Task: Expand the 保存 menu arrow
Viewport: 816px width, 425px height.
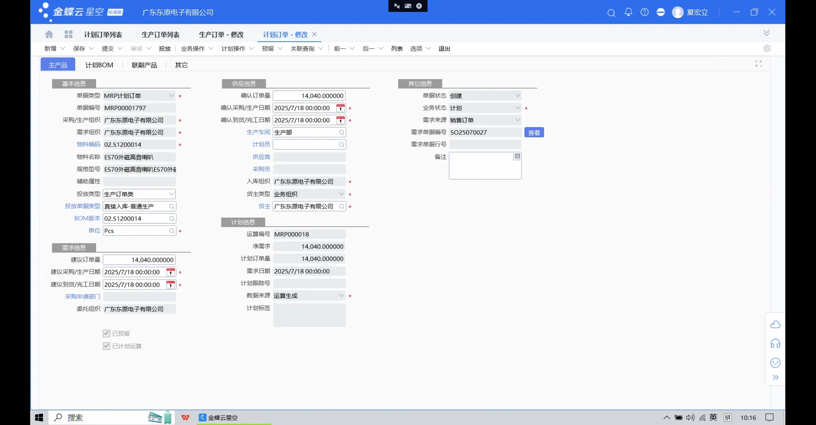Action: pyautogui.click(x=91, y=48)
